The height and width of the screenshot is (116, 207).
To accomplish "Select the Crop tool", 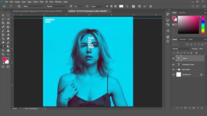I will pyautogui.click(x=3, y=23).
